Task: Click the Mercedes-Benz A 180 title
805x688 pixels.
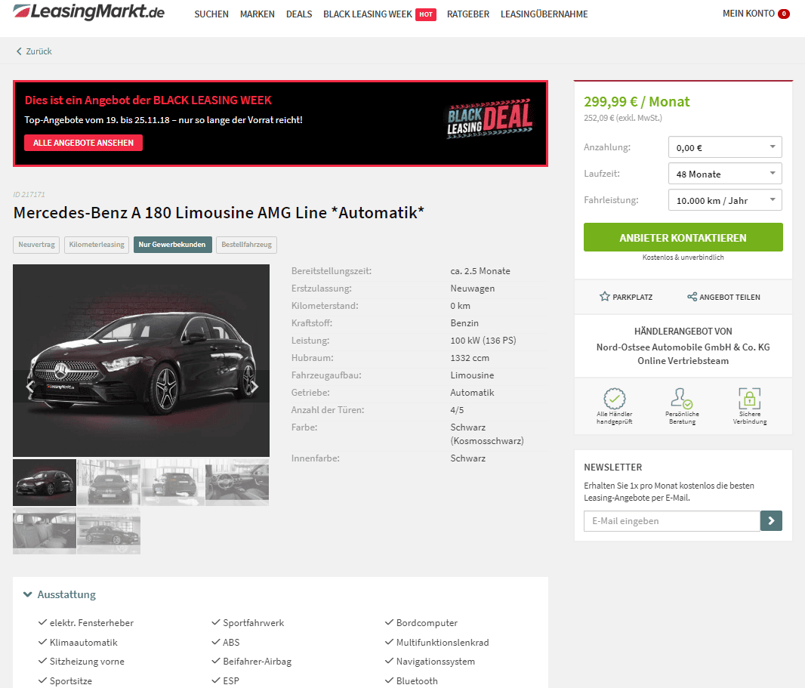Action: [219, 212]
